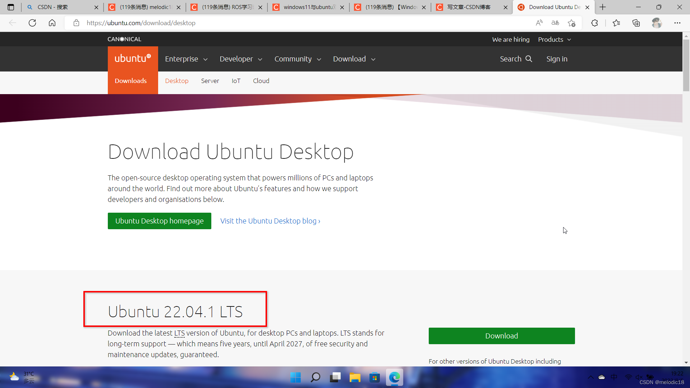
Task: Select the Server sub-navigation item
Action: [210, 81]
